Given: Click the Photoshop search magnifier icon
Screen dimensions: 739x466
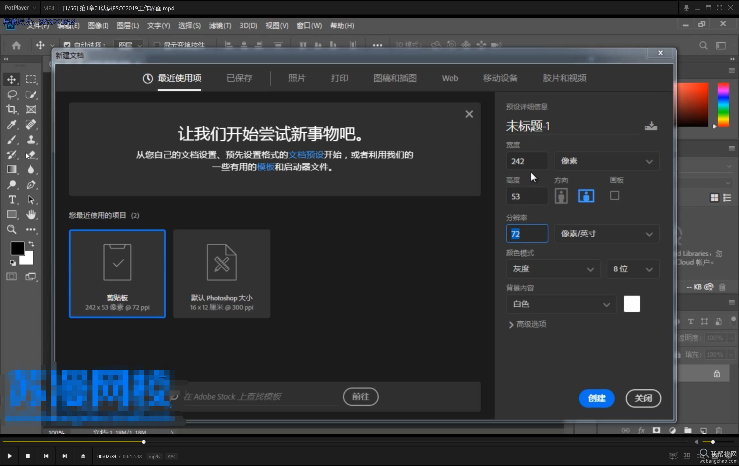Looking at the screenshot, I should pos(703,45).
